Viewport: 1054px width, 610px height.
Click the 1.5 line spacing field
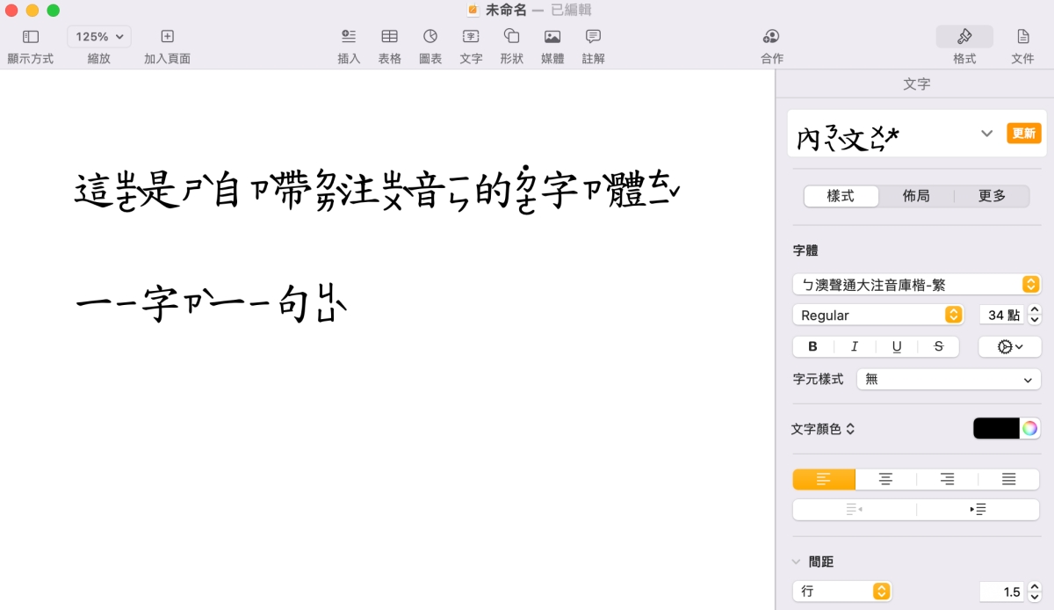[1002, 592]
